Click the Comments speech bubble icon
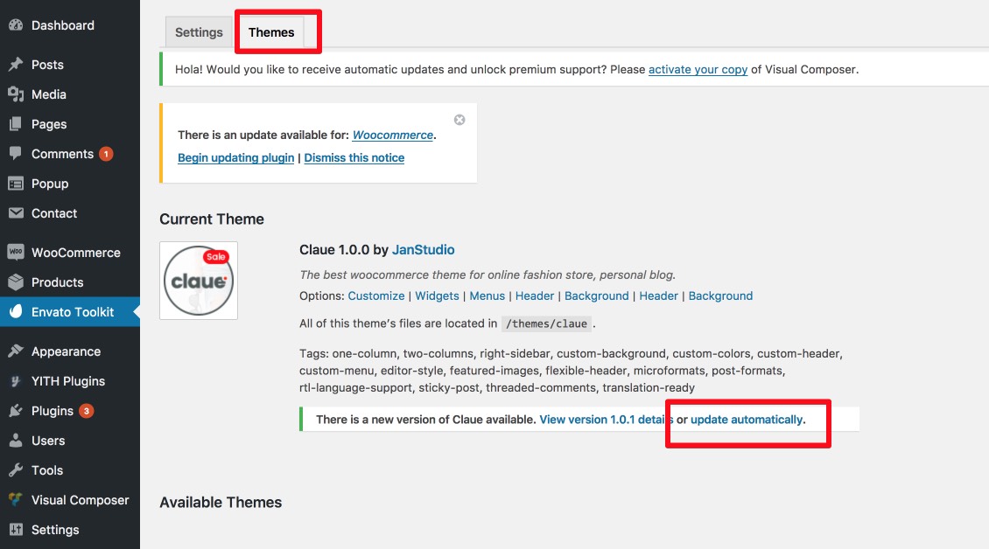The width and height of the screenshot is (989, 549). pos(16,154)
